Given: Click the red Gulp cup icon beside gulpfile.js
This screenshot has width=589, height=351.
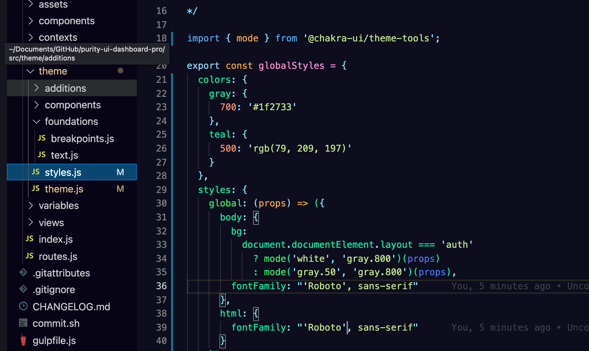Looking at the screenshot, I should [23, 340].
